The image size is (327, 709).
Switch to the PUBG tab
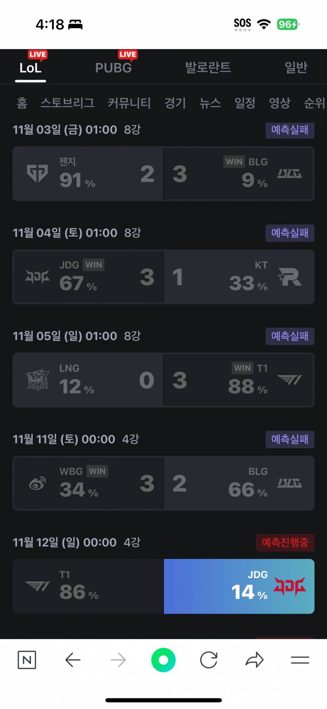pyautogui.click(x=114, y=68)
